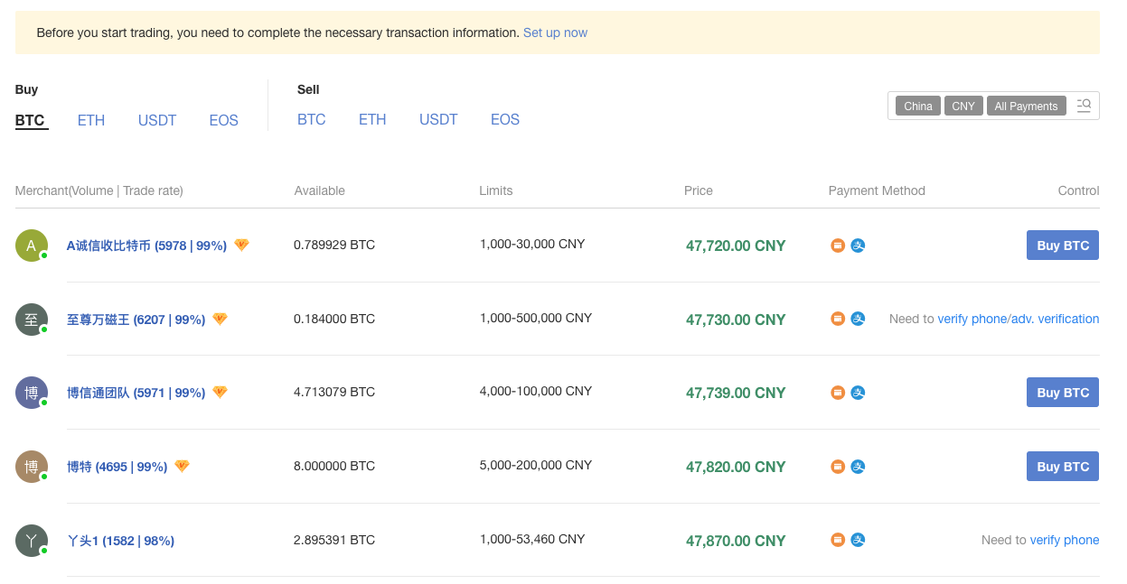This screenshot has width=1127, height=584.
Task: Click diamond badge next to 至尊万磁王
Action: pos(220,319)
